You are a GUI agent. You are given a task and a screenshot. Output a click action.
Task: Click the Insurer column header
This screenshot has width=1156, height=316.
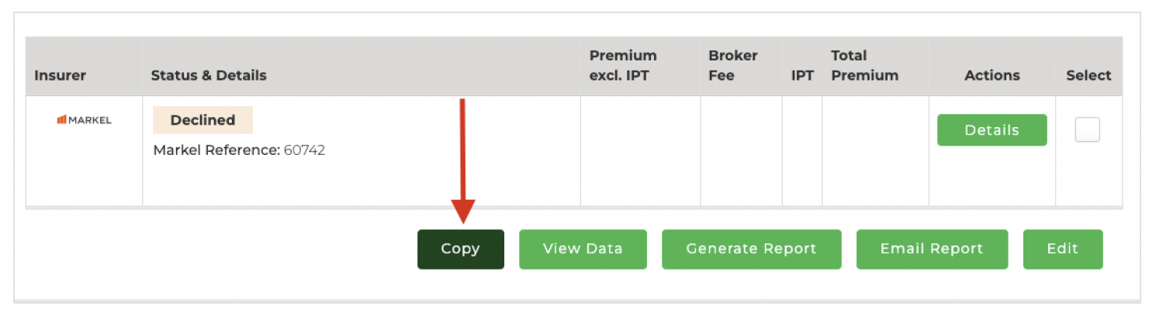coord(60,75)
